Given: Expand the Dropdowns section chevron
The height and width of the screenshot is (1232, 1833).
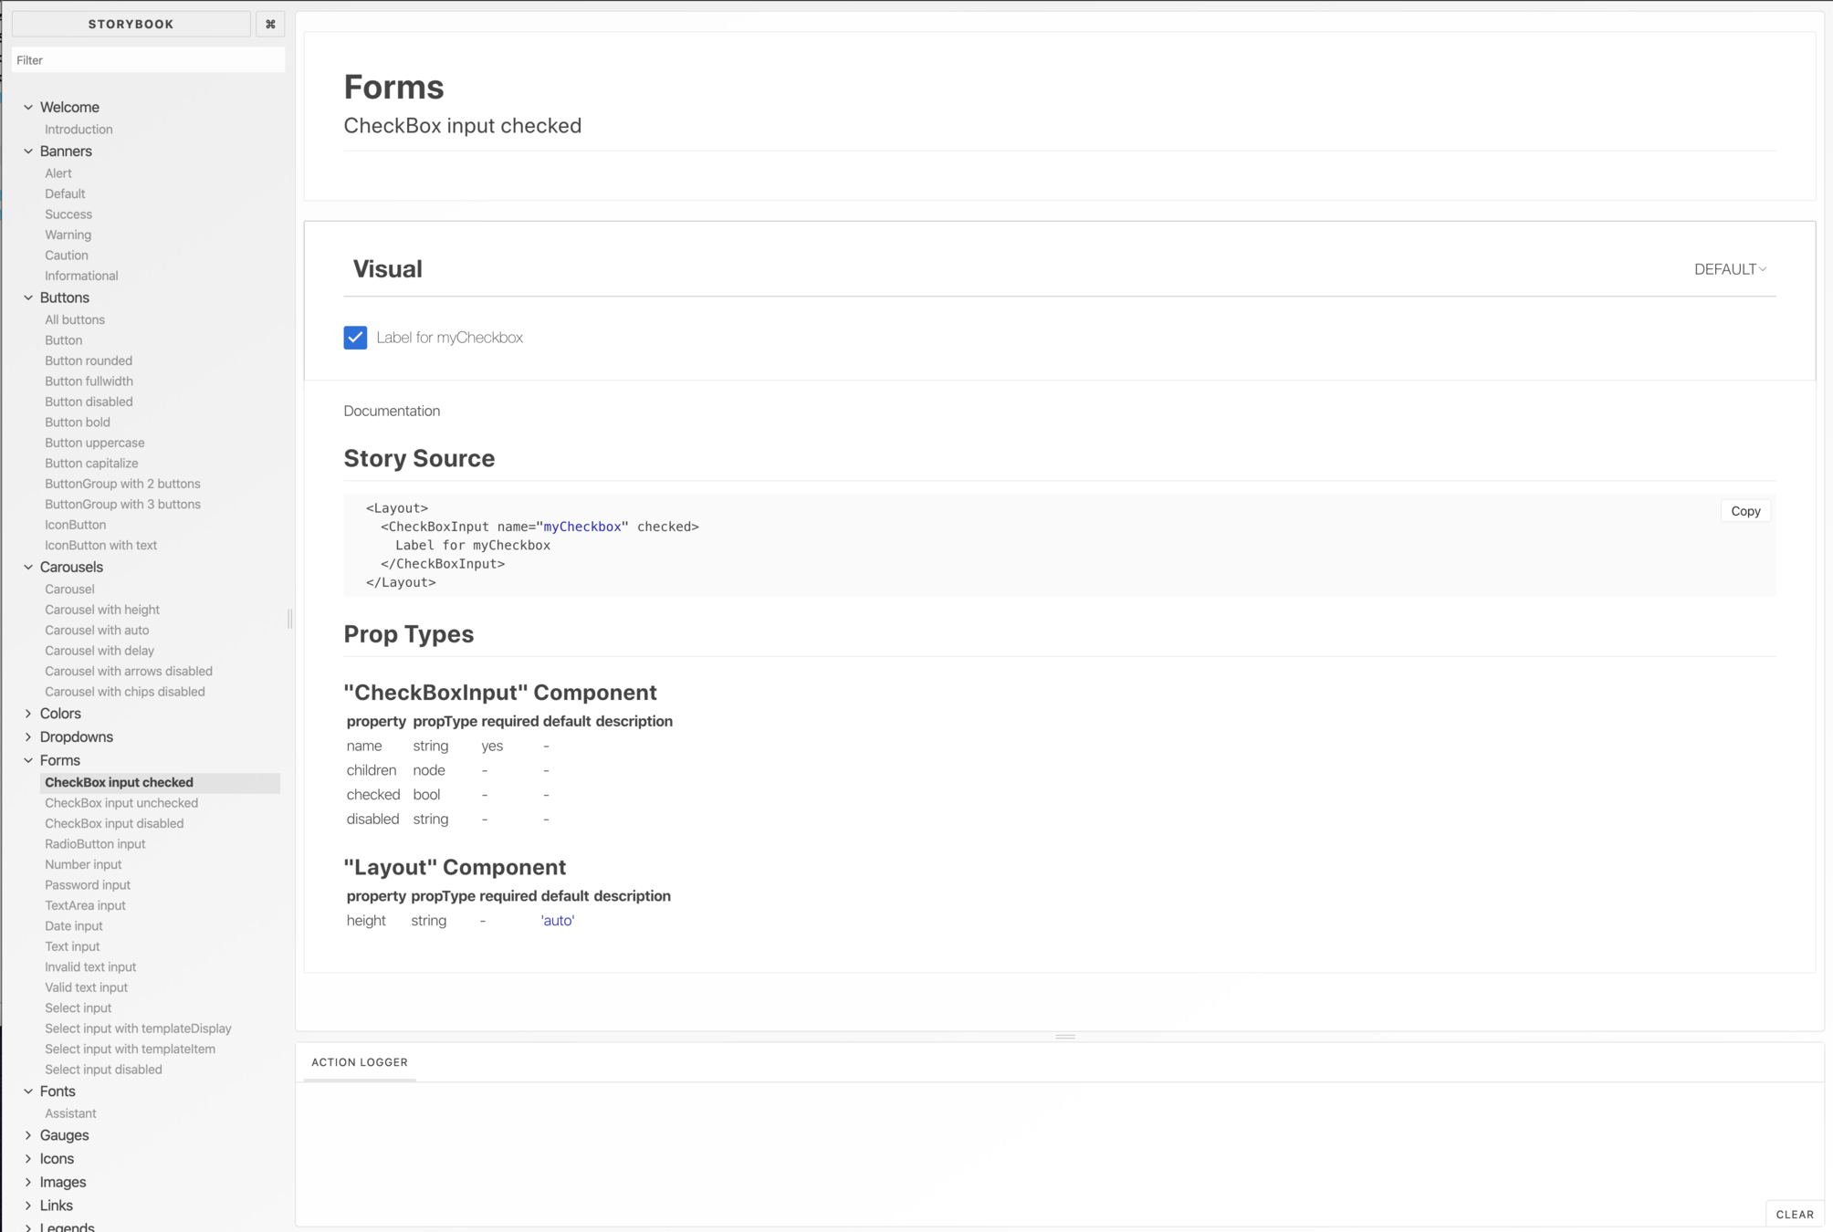Looking at the screenshot, I should click(x=28, y=737).
